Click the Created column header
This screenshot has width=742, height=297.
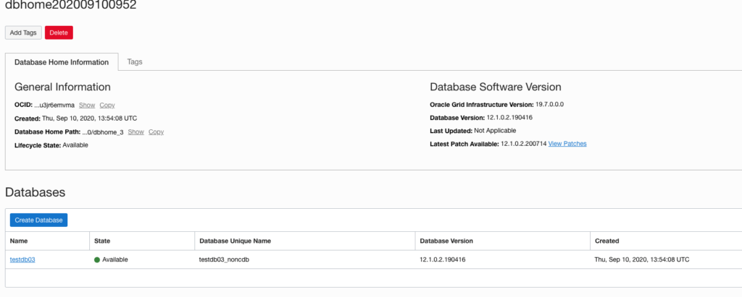pos(606,241)
